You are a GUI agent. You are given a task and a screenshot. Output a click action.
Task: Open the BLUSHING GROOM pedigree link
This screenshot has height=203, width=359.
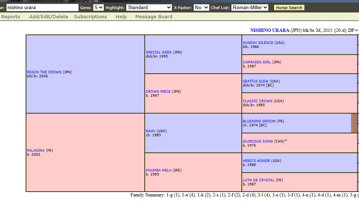click(259, 121)
